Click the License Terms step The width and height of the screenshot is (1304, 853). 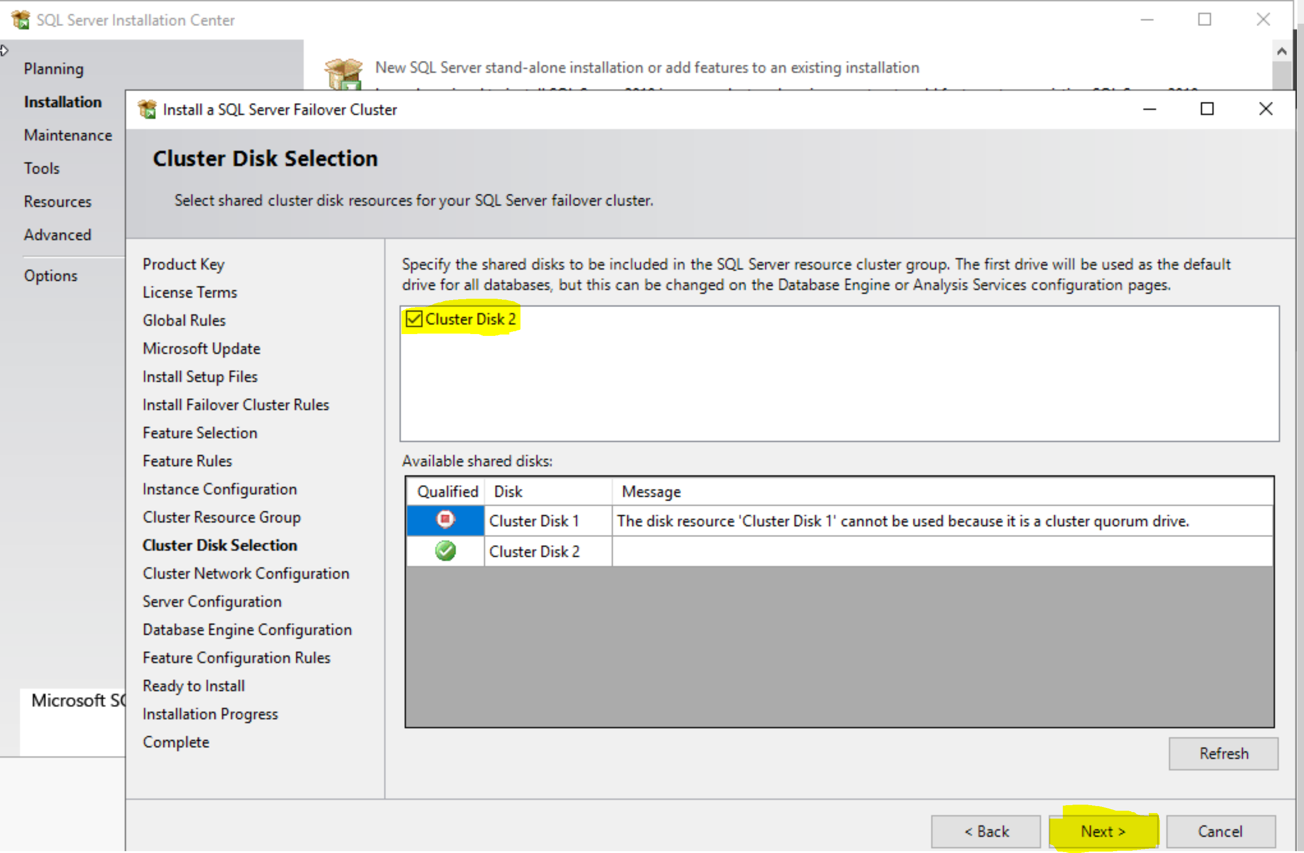pyautogui.click(x=190, y=292)
